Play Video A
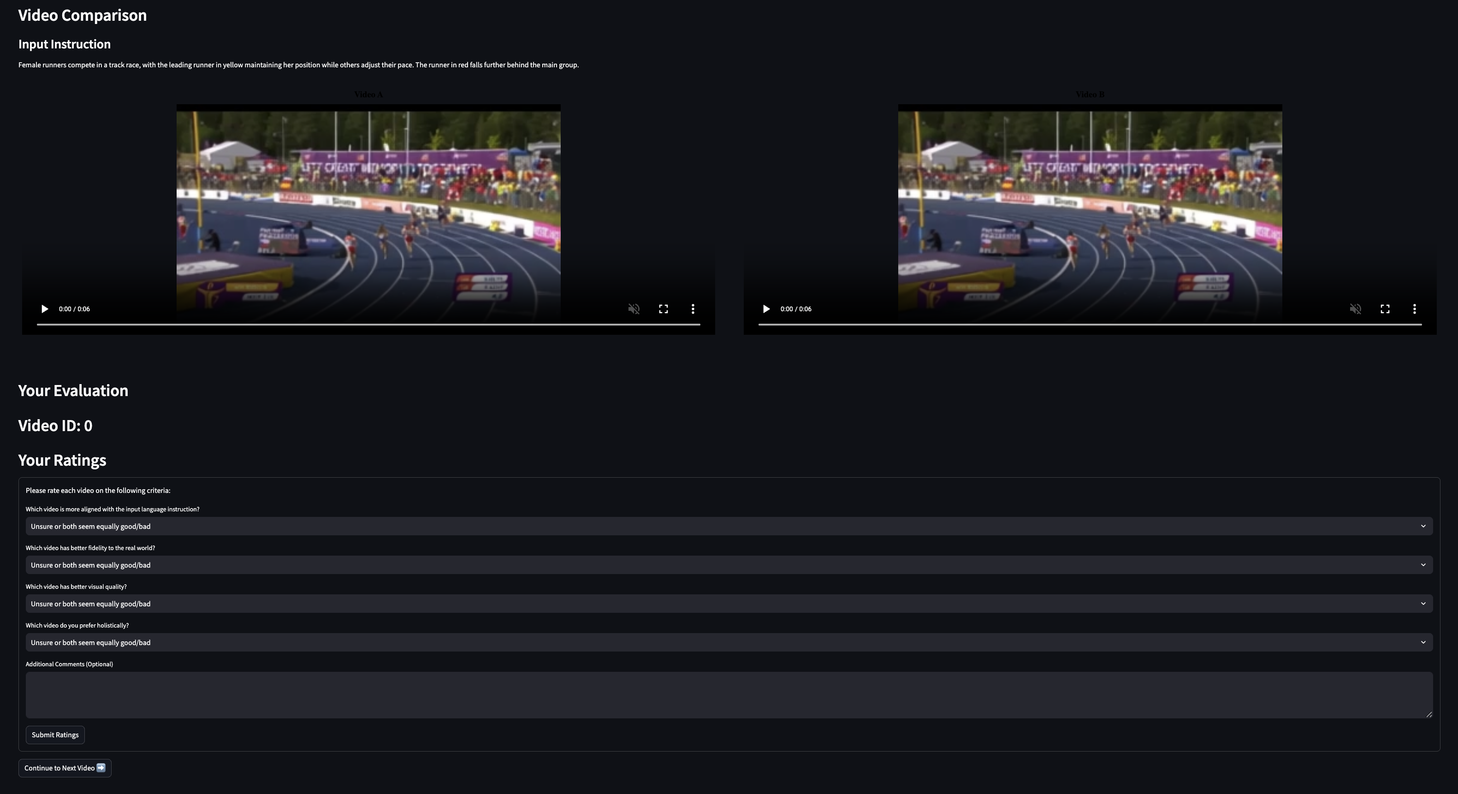 [x=45, y=309]
